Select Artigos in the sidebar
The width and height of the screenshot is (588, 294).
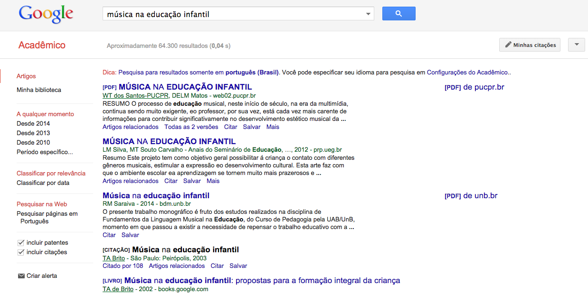click(26, 76)
